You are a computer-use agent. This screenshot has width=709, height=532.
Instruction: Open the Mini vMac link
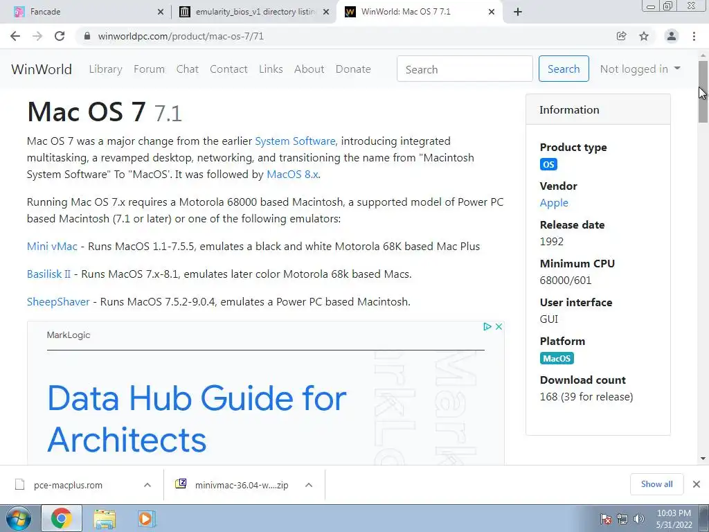(52, 247)
